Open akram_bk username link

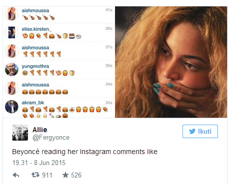click(33, 103)
